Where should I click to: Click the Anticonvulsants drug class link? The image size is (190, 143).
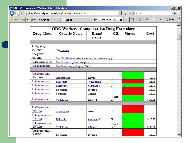(x=41, y=66)
